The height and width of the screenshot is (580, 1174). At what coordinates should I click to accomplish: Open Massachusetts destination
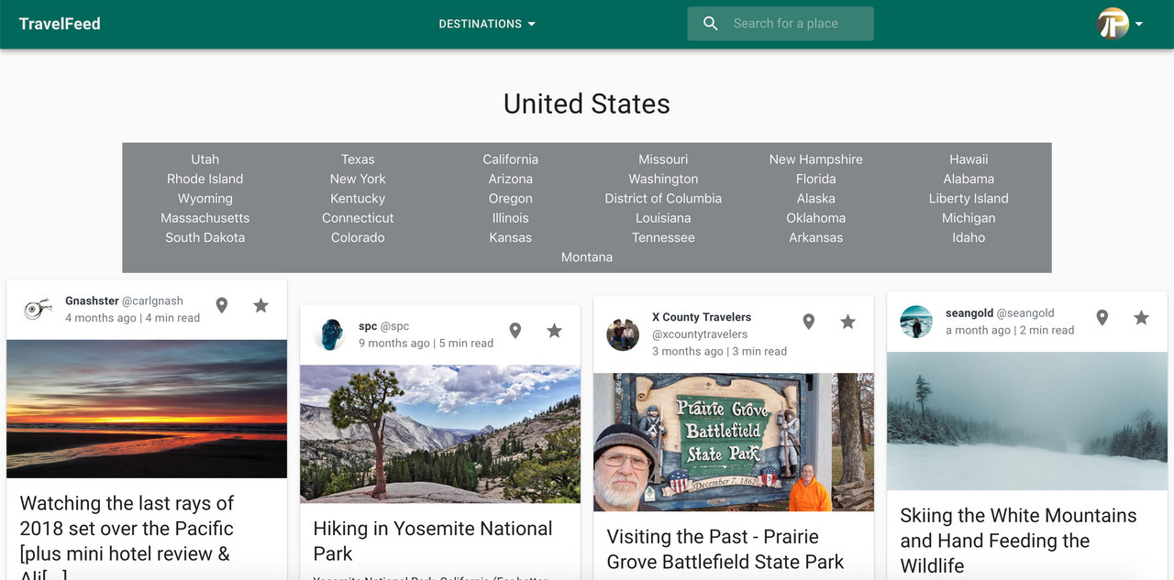205,218
